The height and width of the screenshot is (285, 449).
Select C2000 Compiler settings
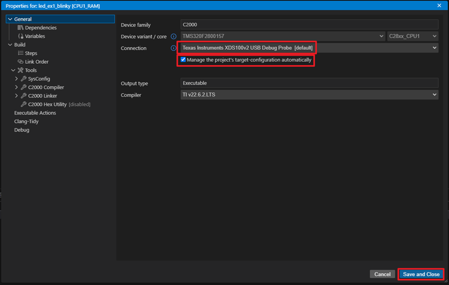pos(46,87)
